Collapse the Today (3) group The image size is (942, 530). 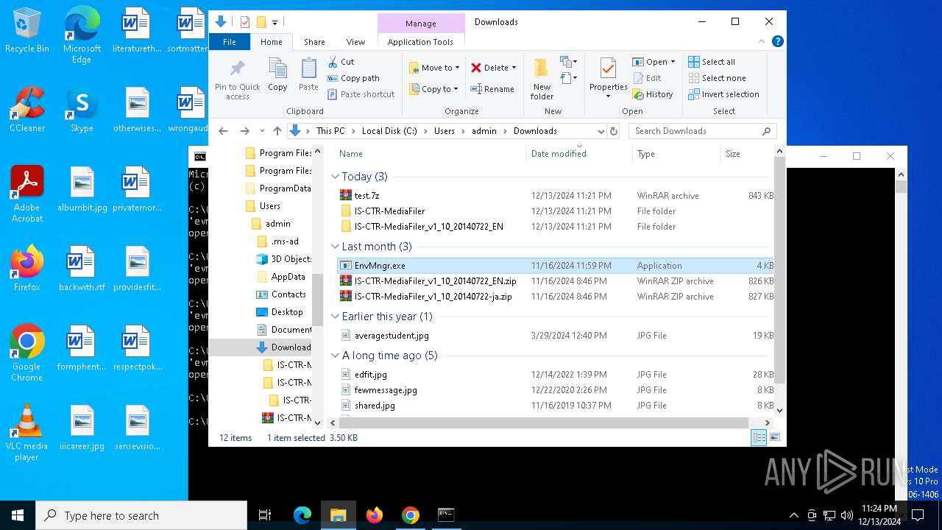coord(335,177)
